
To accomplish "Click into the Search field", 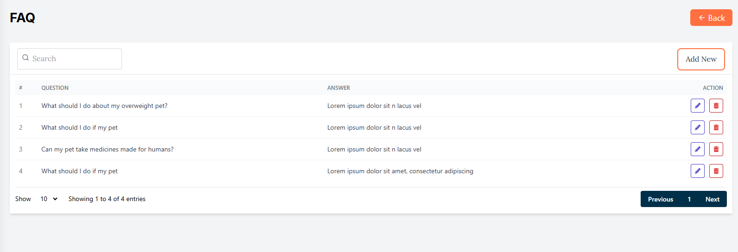I will click(x=74, y=59).
